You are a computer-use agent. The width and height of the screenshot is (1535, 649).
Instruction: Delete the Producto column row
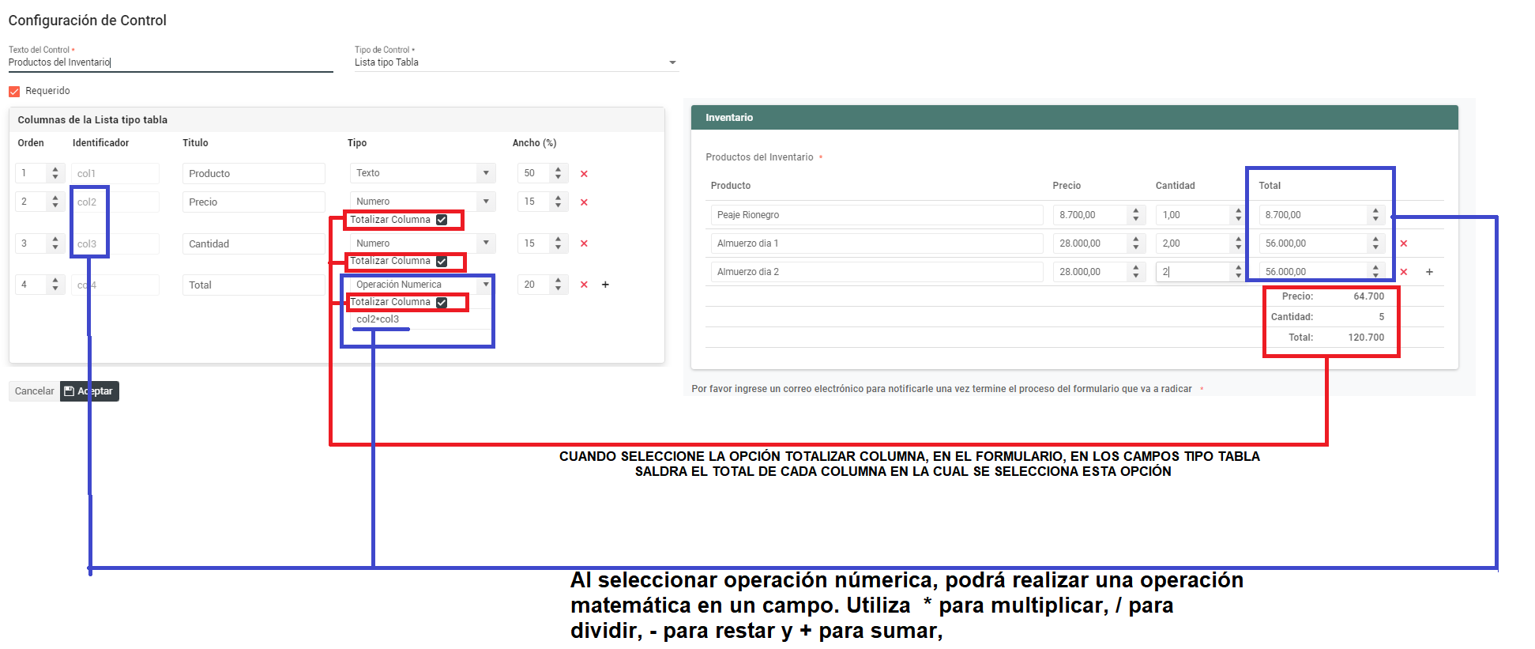click(584, 174)
